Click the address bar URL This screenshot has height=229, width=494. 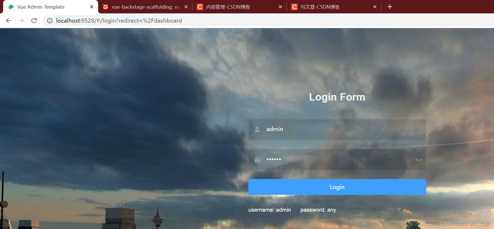point(119,21)
